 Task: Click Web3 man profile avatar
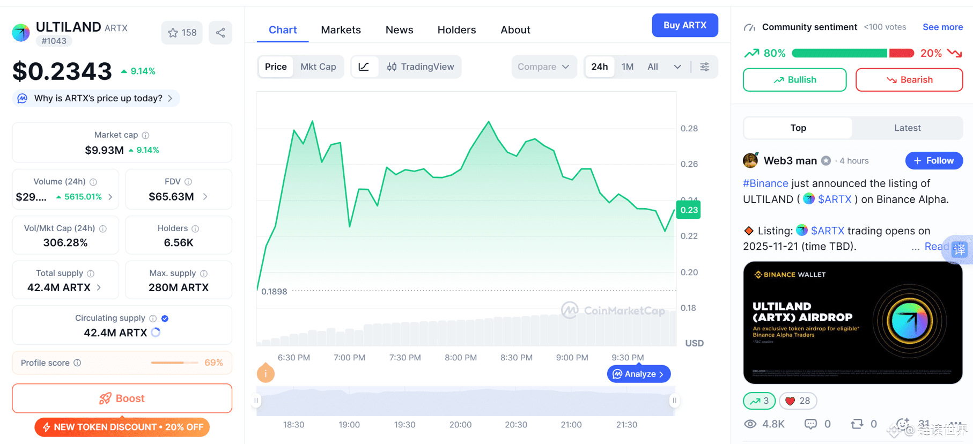[x=750, y=160]
